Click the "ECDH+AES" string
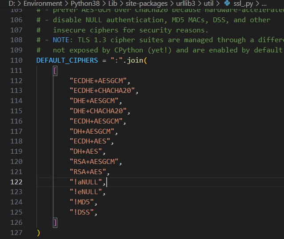 coord(90,141)
